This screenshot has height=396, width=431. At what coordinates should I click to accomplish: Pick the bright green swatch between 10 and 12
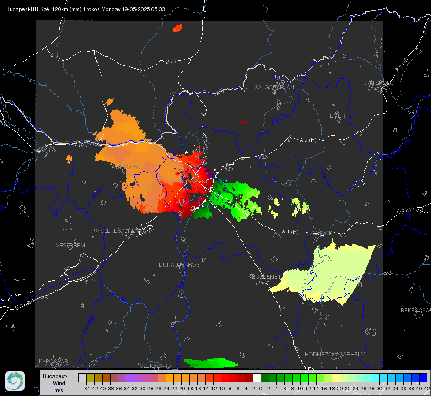click(304, 378)
